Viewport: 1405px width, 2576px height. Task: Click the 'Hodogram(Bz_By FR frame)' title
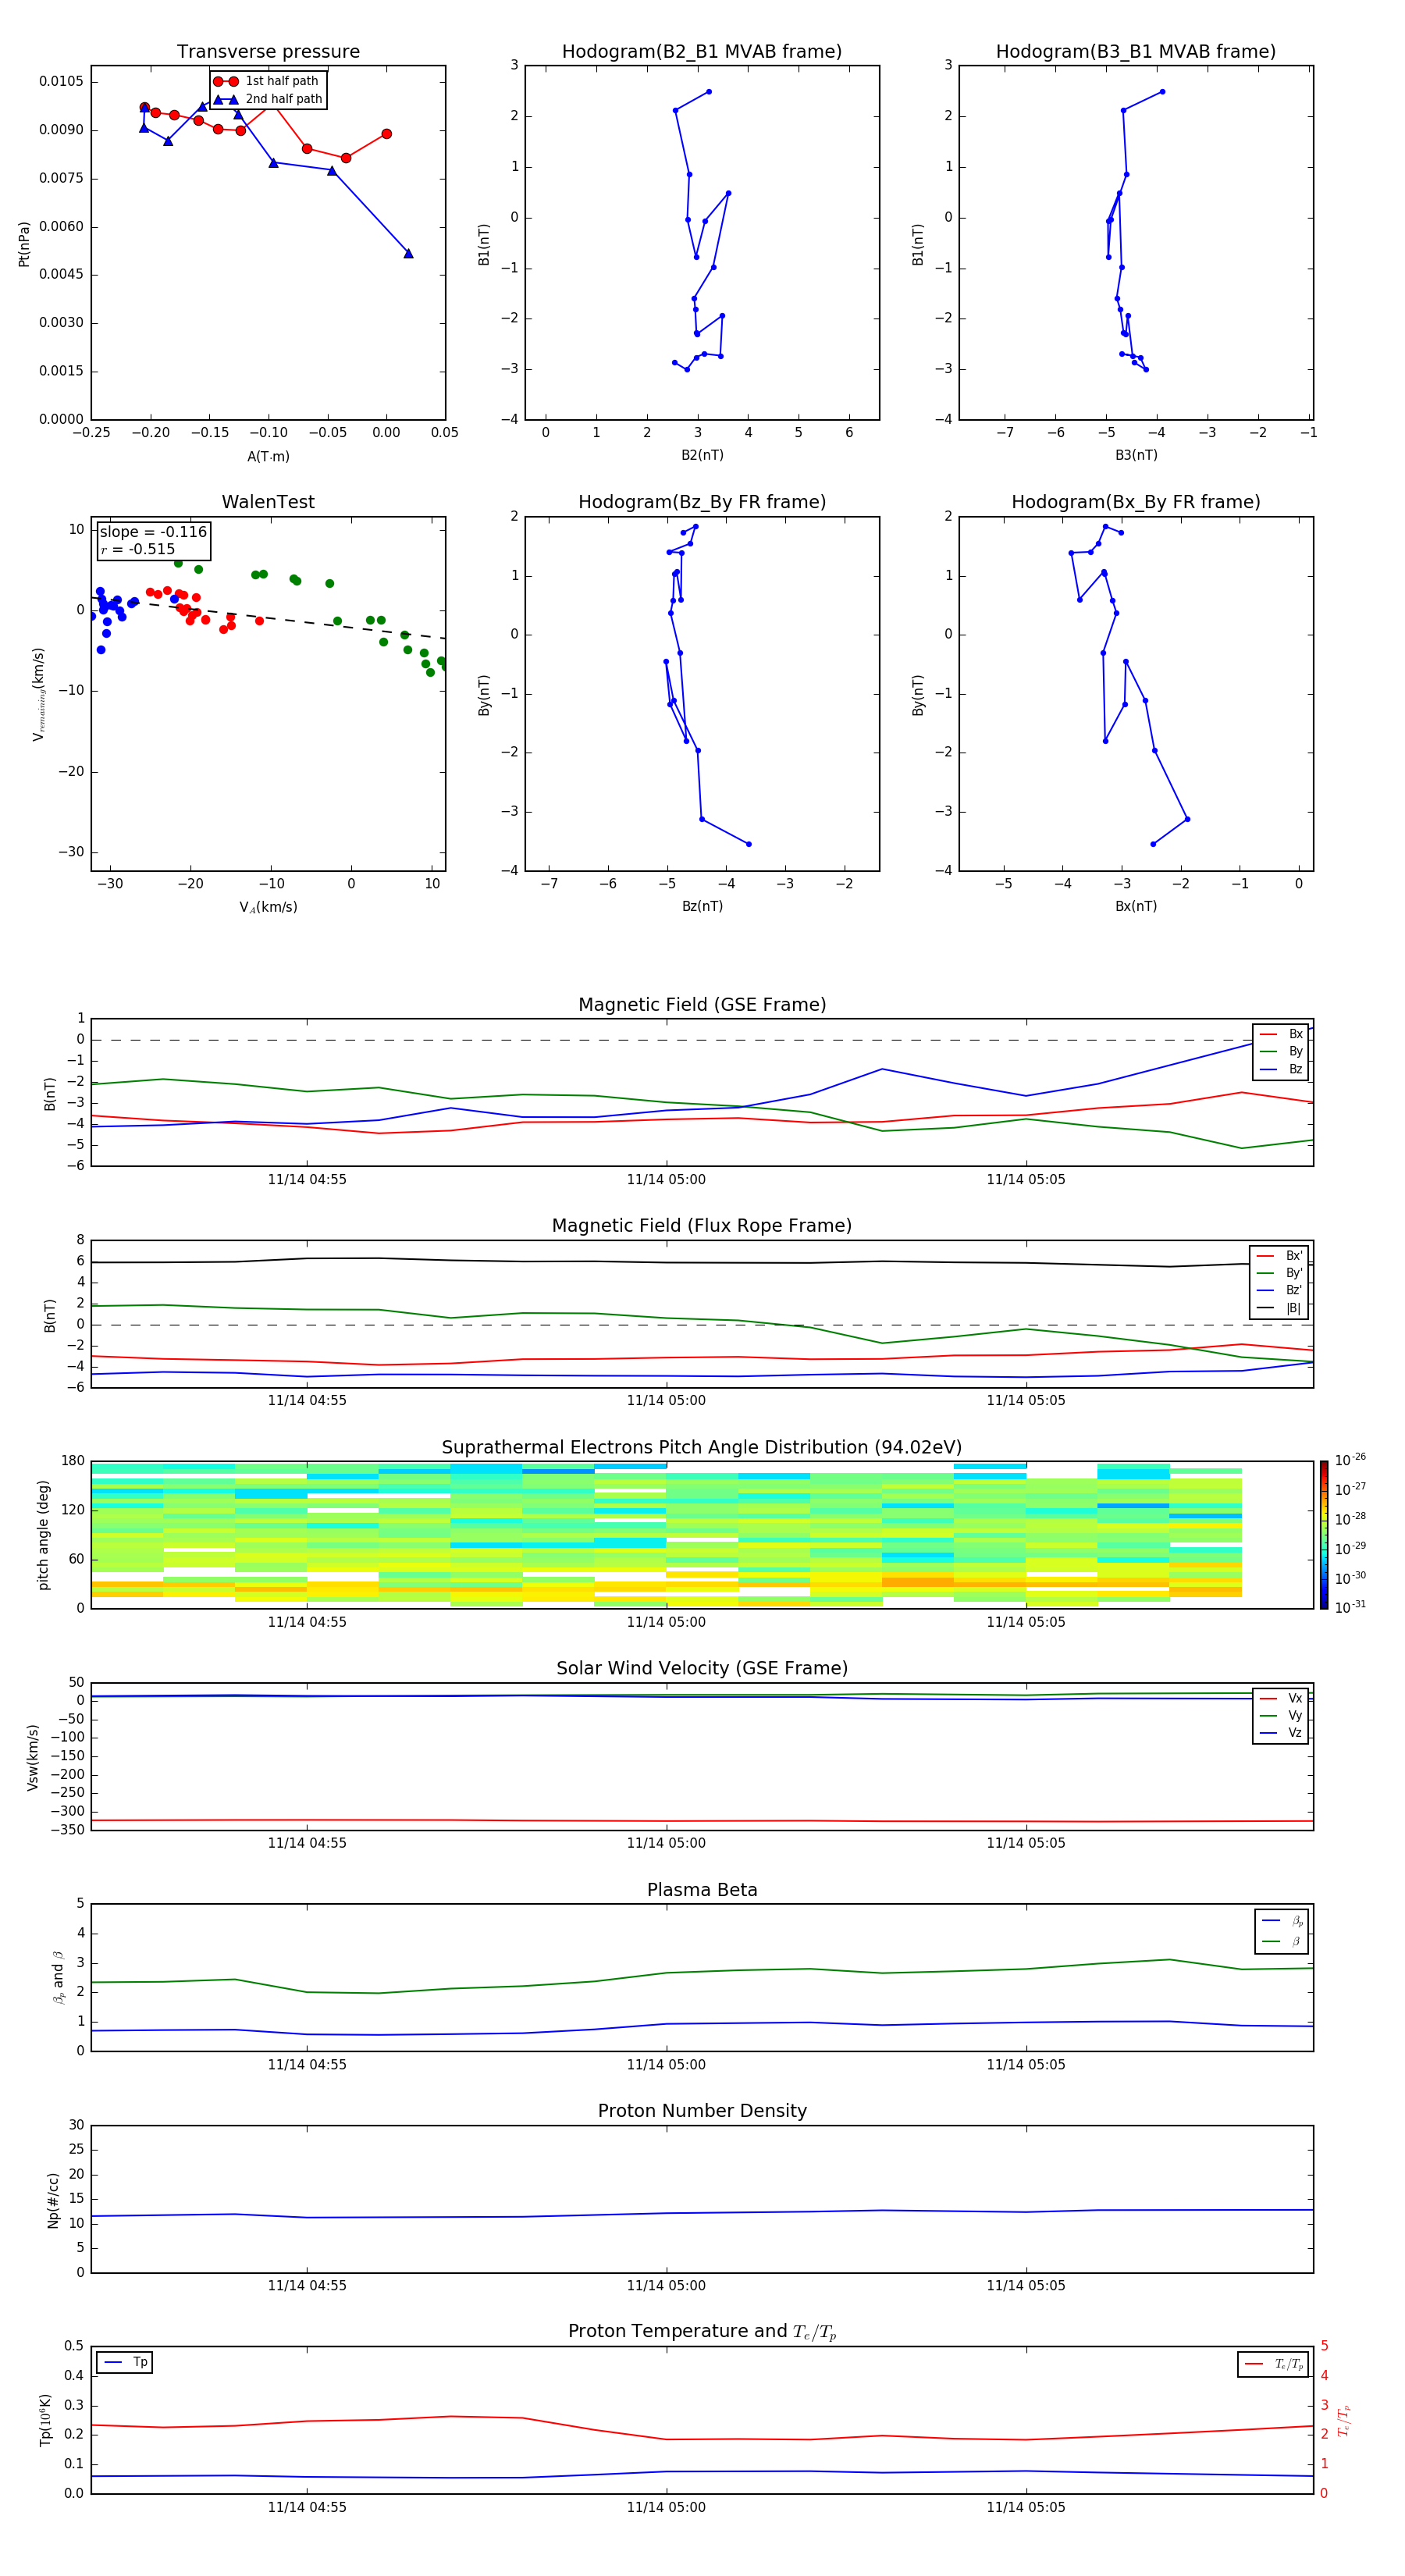702,502
